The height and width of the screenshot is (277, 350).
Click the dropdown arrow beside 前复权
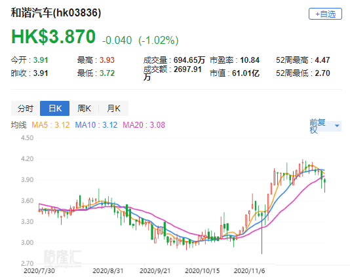(337, 126)
